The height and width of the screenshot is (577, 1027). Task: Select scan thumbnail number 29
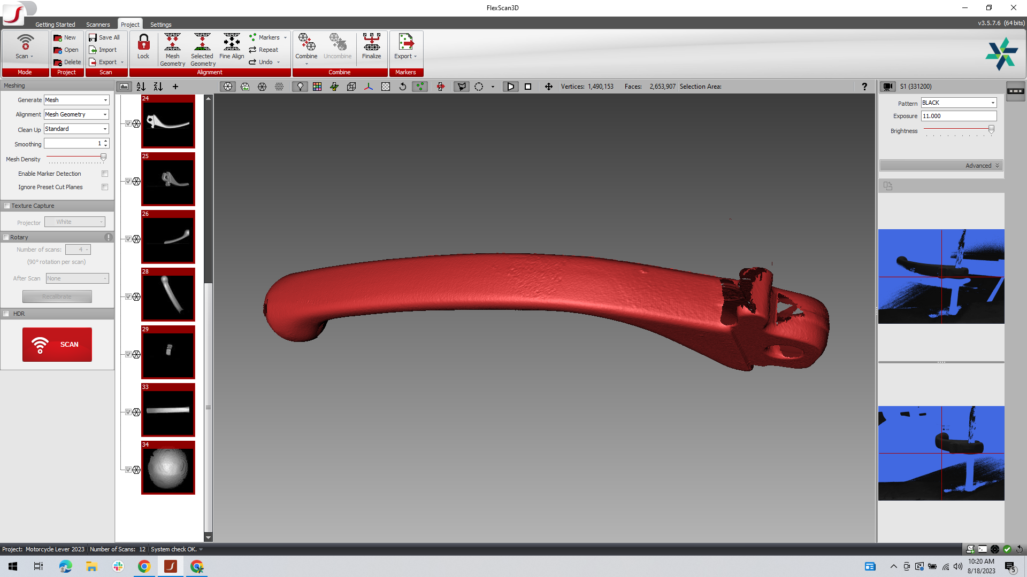[167, 352]
